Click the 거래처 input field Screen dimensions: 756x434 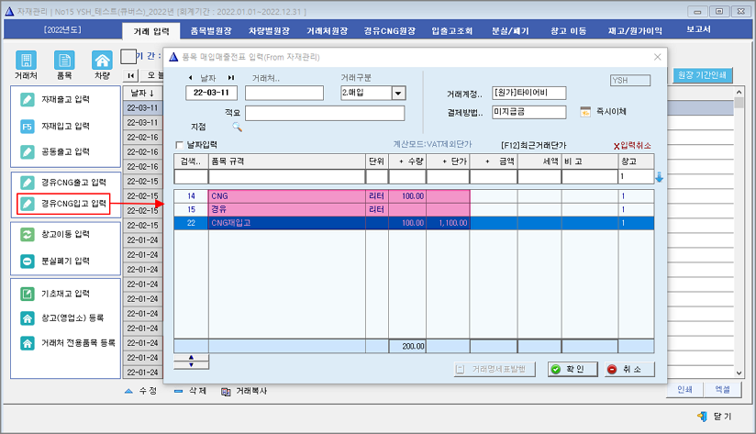point(284,93)
